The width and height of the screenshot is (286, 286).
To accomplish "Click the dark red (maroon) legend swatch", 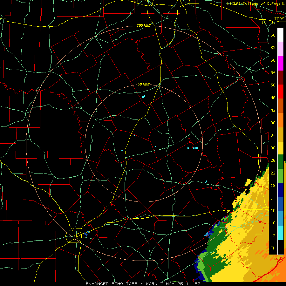I will coord(281,78).
